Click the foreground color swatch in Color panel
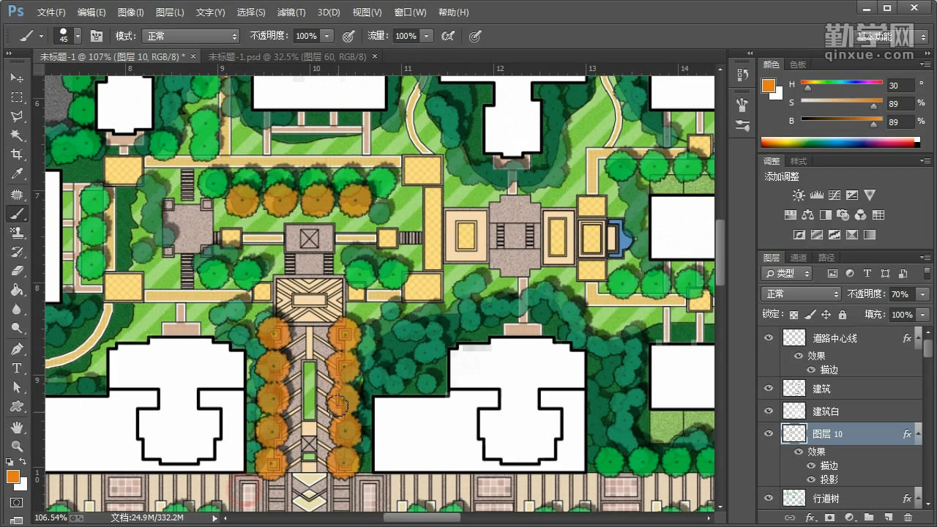The height and width of the screenshot is (527, 937). coord(768,86)
